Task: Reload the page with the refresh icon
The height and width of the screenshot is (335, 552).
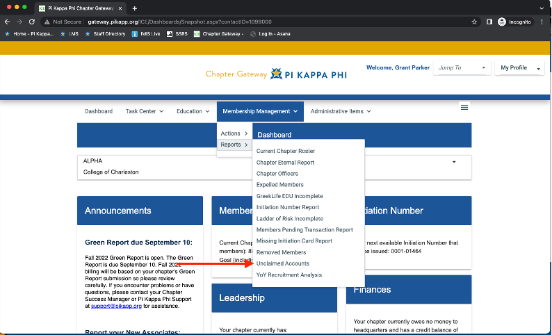Action: point(33,22)
